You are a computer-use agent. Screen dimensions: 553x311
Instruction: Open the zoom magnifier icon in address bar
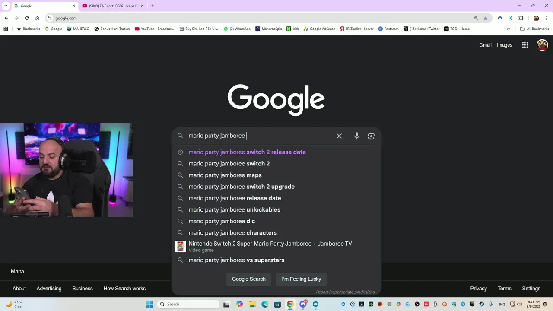tap(476, 18)
